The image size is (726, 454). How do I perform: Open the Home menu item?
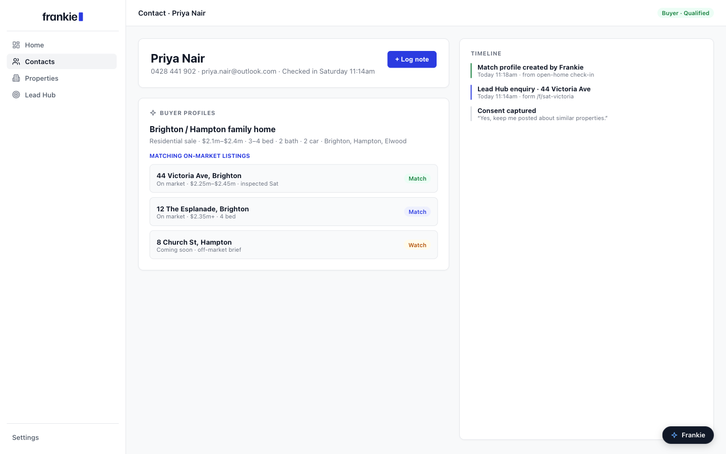pos(62,45)
